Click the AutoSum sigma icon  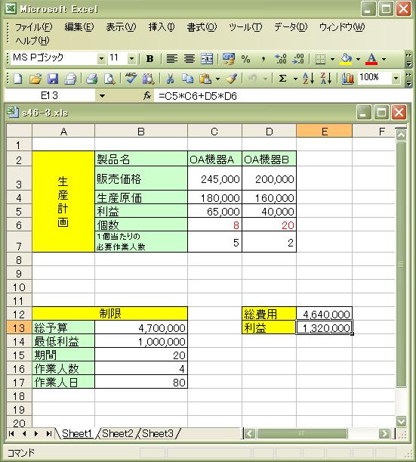pos(282,79)
